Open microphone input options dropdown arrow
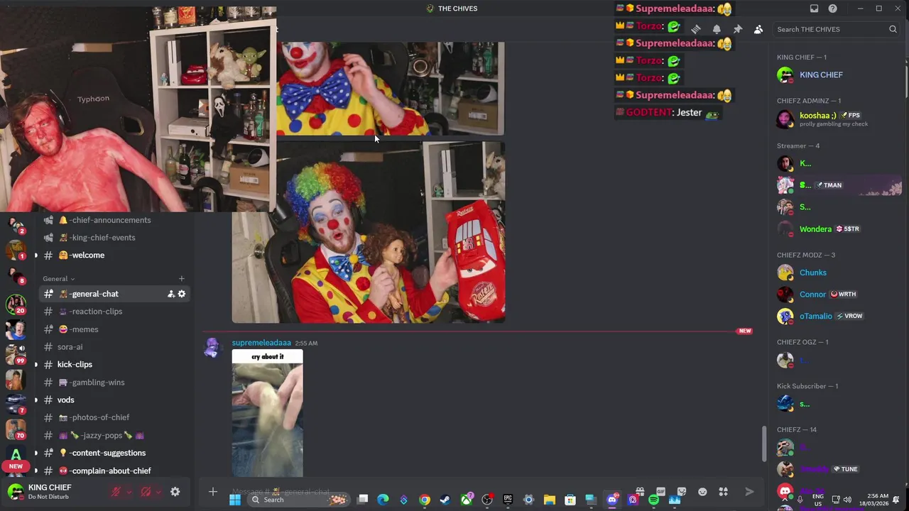This screenshot has width=909, height=511. click(x=129, y=492)
